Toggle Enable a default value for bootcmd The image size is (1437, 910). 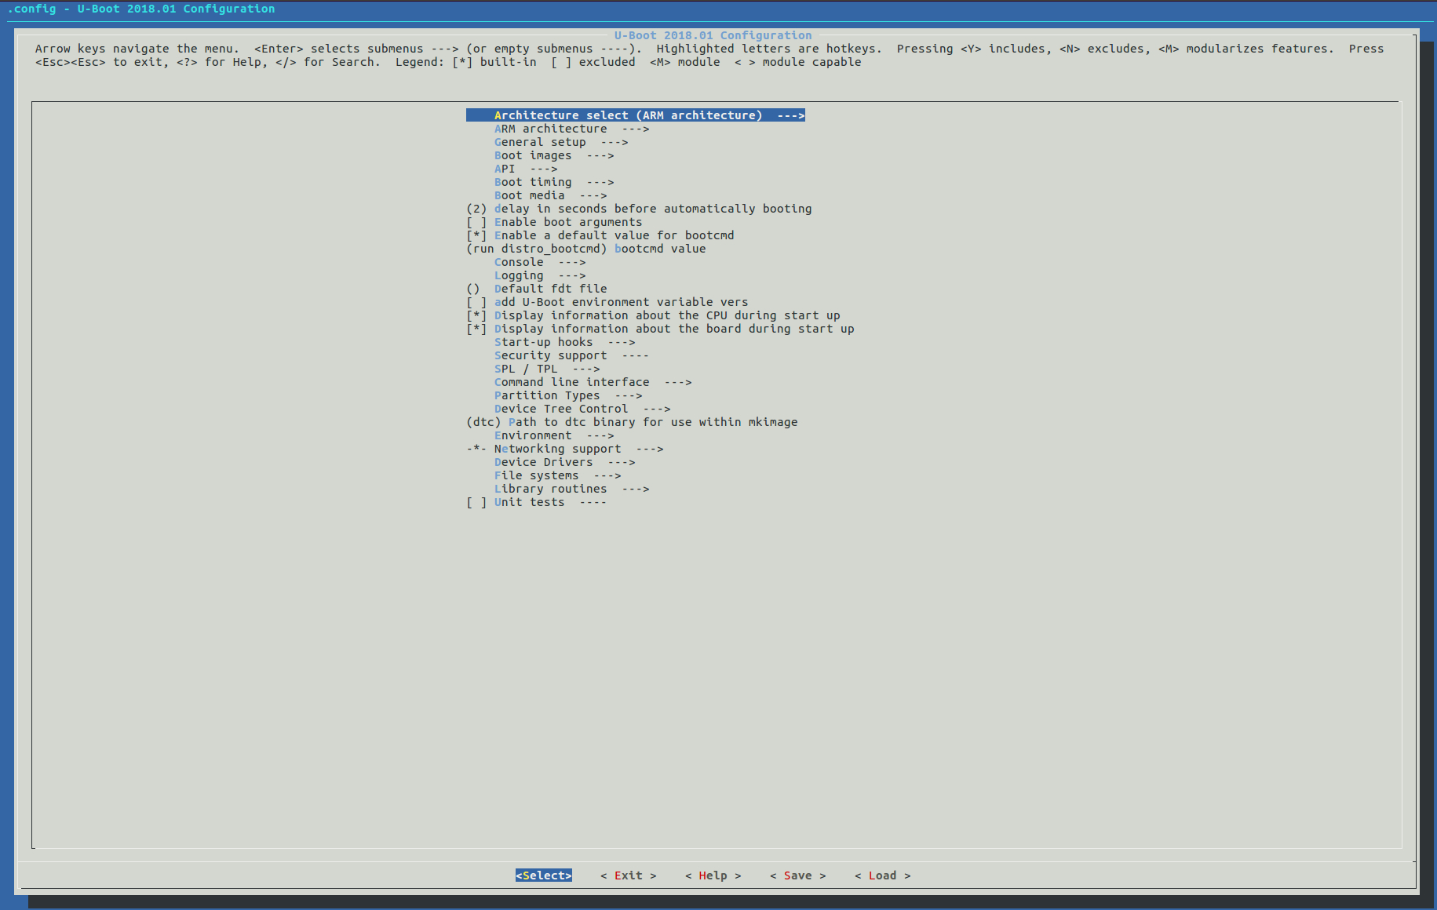coord(476,235)
